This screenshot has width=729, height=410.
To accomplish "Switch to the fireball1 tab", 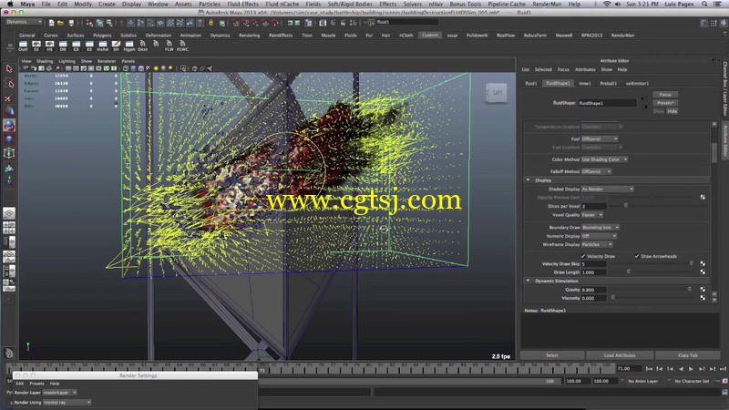I will (608, 84).
